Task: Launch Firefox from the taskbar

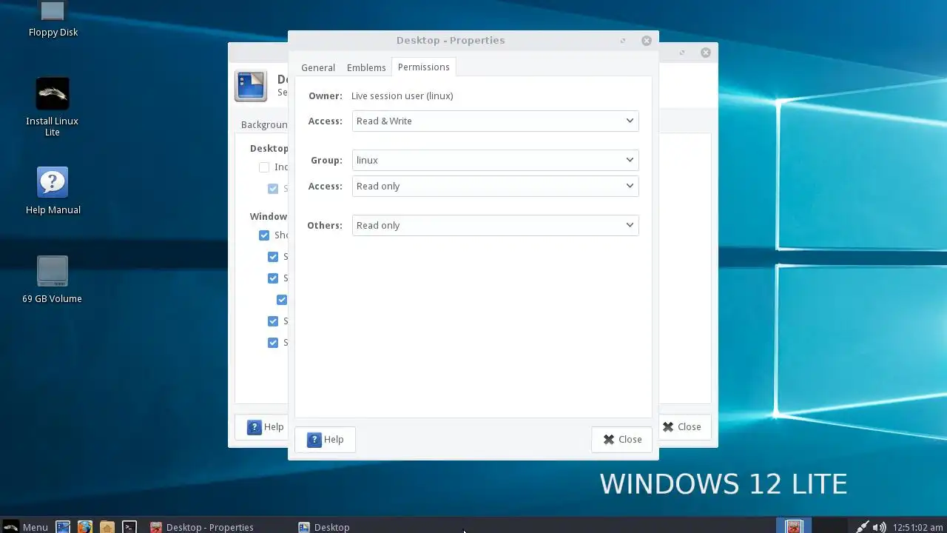Action: pyautogui.click(x=85, y=527)
